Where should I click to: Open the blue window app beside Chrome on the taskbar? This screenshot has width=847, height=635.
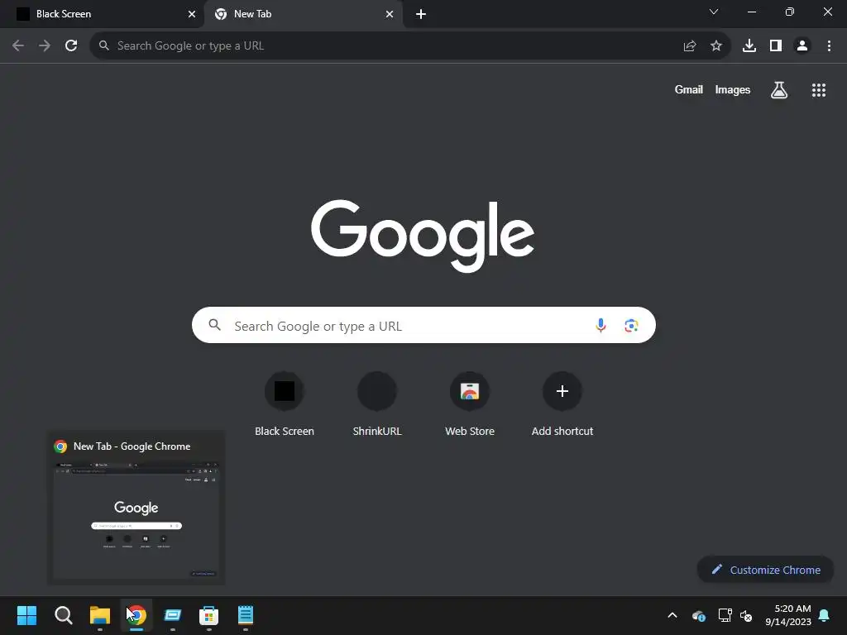tap(173, 615)
